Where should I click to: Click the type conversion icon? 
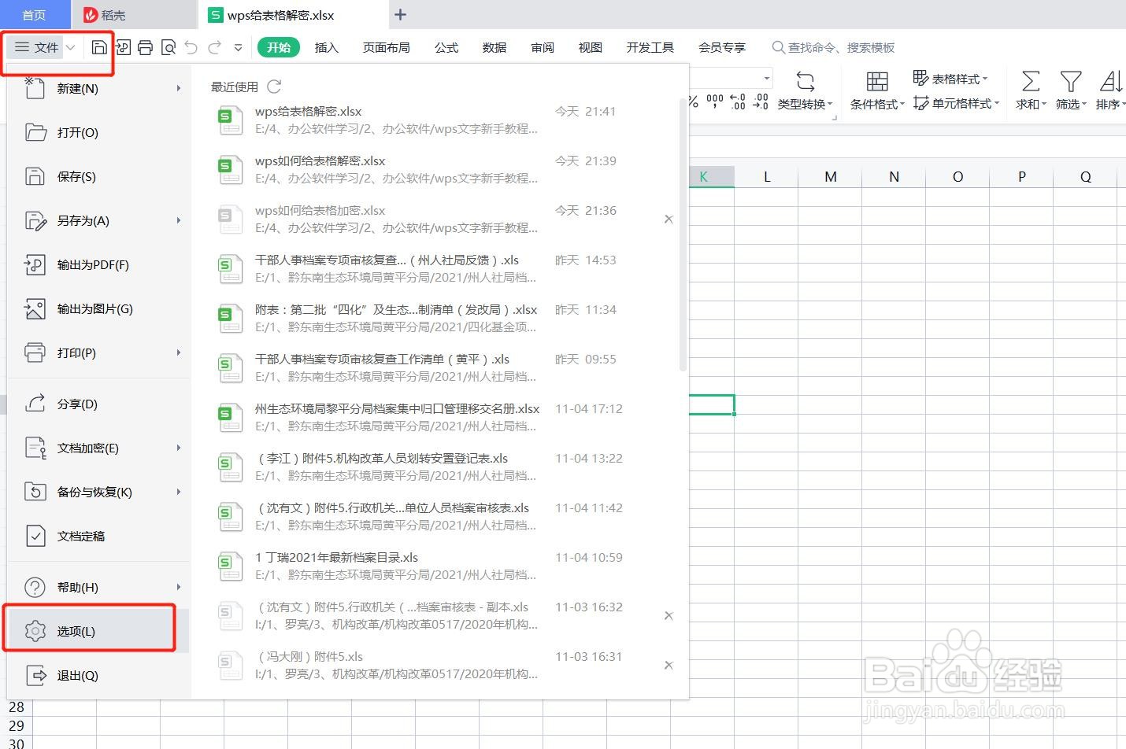pyautogui.click(x=805, y=82)
